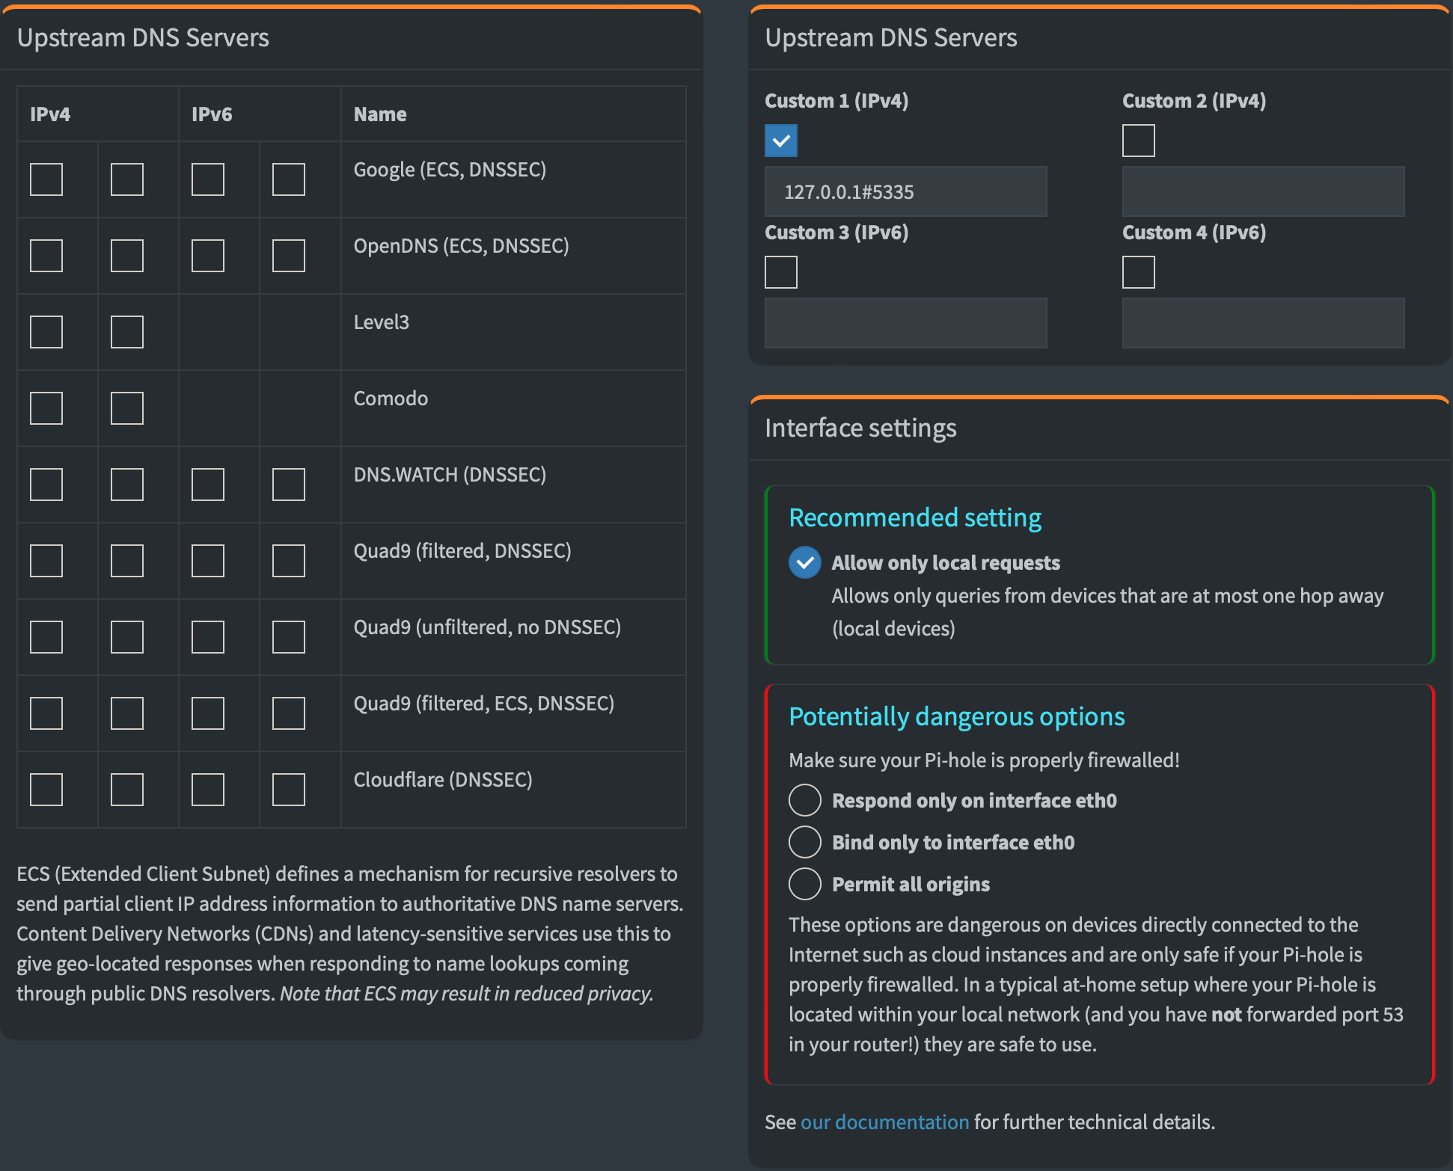Enable the Custom 4 (IPv6) checkbox

click(x=1138, y=272)
